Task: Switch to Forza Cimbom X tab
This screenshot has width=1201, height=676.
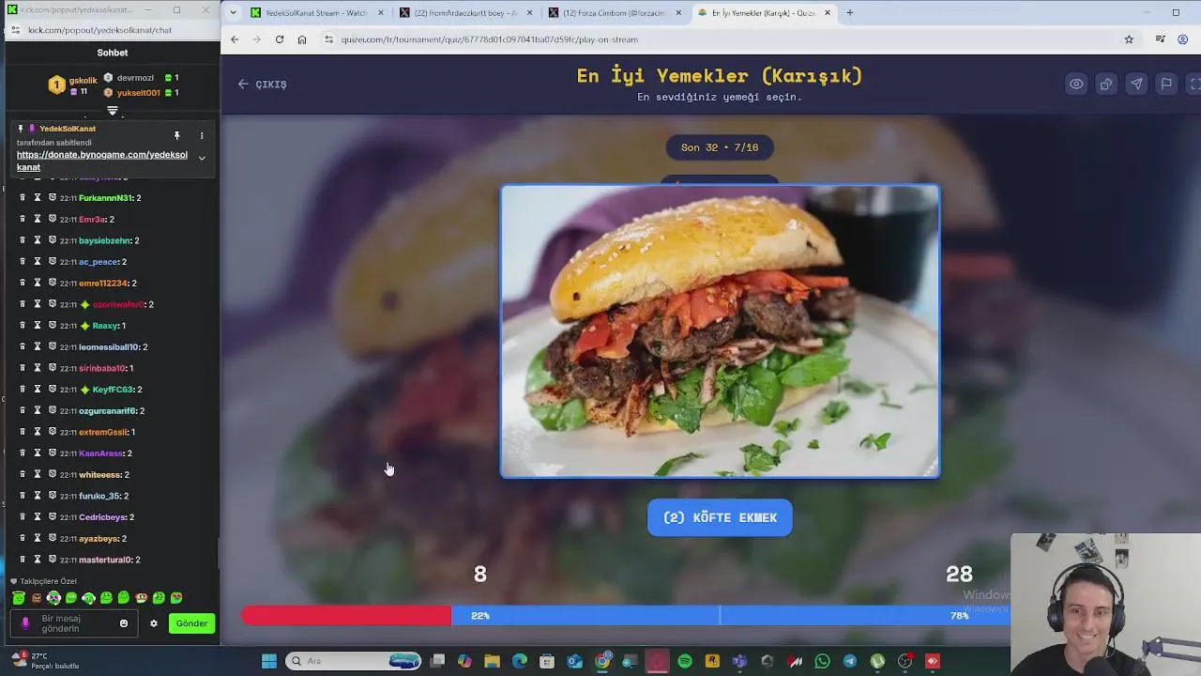Action: (x=615, y=13)
